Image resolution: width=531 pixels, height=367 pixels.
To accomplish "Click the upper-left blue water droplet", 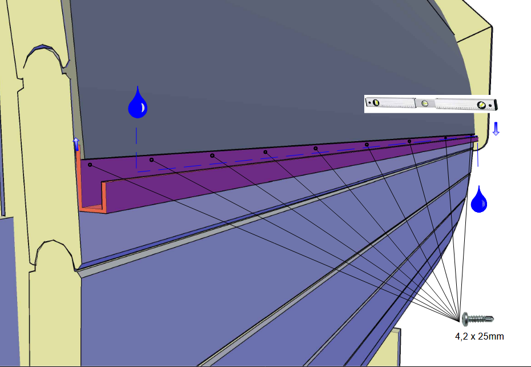I will tap(137, 104).
